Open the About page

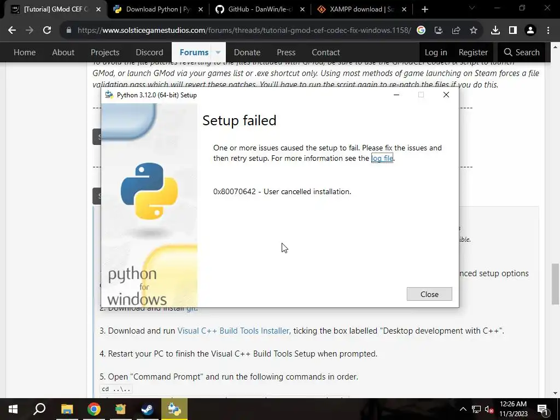pos(63,52)
